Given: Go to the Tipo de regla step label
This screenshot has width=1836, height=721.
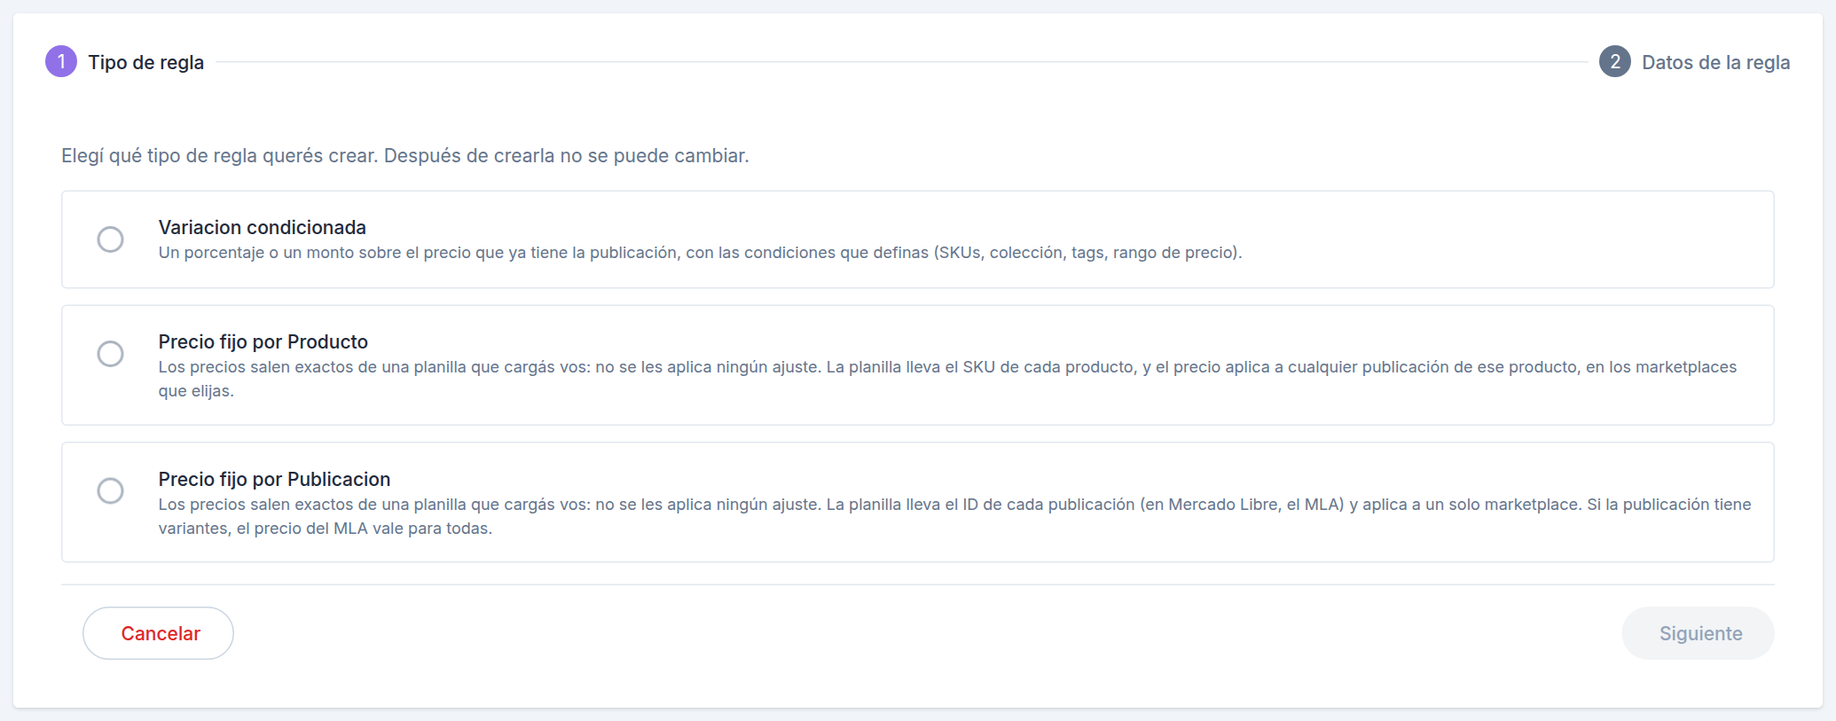Looking at the screenshot, I should 146,62.
